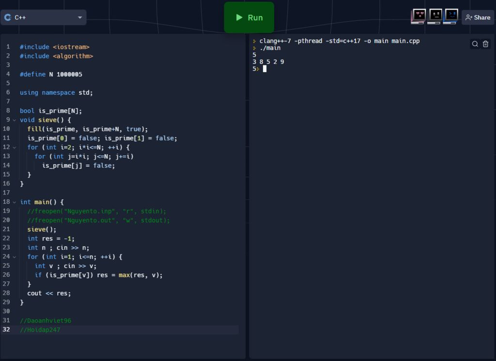Viewport: 496px width, 361px height.
Task: Focus the terminal input cursor after prompt
Action: pos(264,69)
